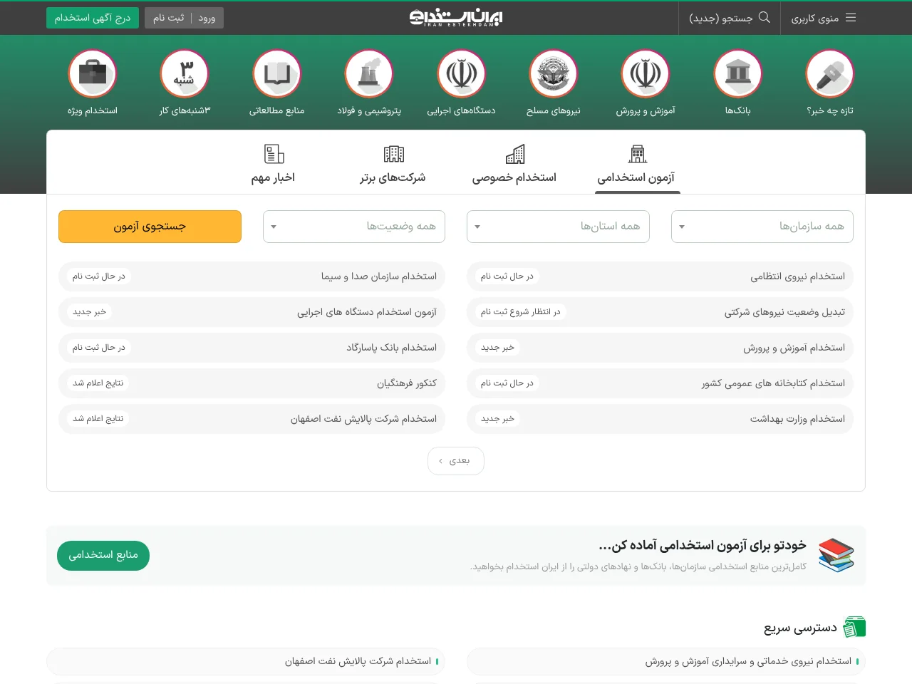This screenshot has width=912, height=684.
Task: Click the search magnifier icon
Action: click(765, 17)
